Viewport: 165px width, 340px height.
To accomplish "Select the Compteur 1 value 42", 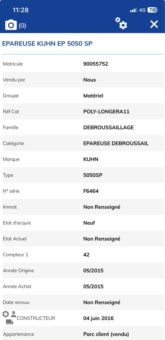I will 86,255.
